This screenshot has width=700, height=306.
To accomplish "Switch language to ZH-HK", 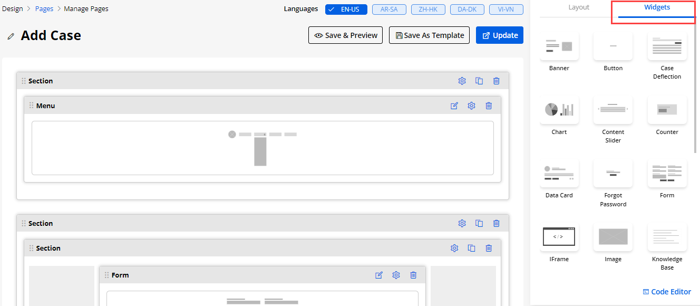I will pos(426,9).
